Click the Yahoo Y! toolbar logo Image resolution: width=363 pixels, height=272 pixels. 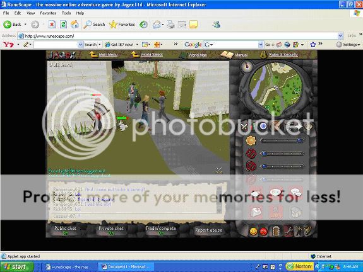pos(8,44)
